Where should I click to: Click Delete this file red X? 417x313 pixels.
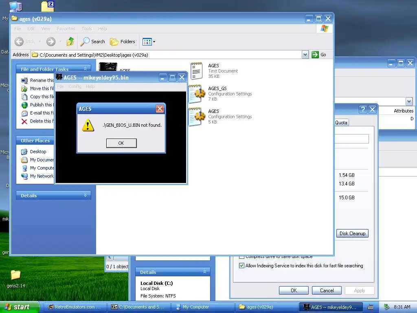24,121
